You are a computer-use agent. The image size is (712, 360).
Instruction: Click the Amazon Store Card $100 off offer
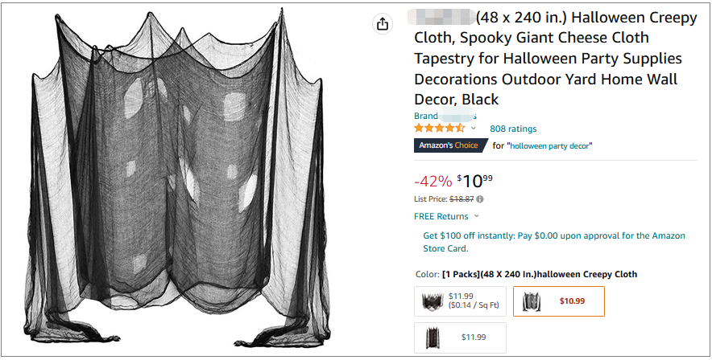coord(554,242)
